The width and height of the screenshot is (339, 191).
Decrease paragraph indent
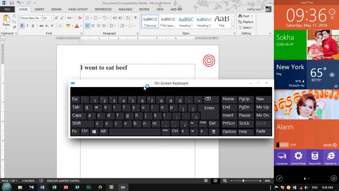[x=115, y=18]
